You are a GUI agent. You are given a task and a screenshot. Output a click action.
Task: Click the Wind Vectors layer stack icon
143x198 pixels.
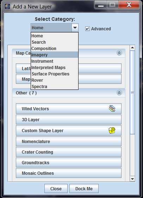pos(112,109)
